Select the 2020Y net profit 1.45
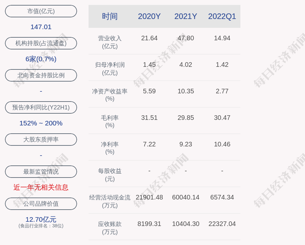Viewport: 305px width, 245px height. coord(149,65)
